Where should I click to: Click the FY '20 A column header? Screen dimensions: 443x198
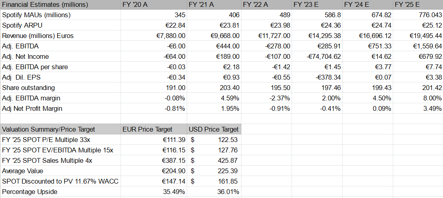tap(154, 4)
